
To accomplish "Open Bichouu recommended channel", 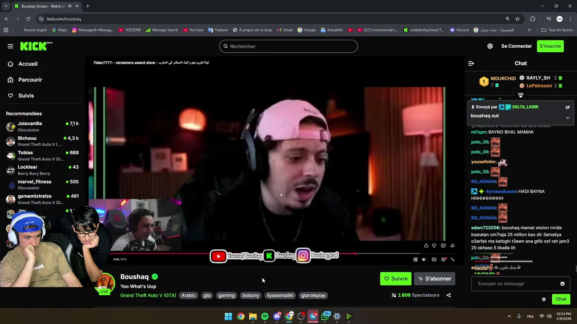I will pyautogui.click(x=42, y=141).
